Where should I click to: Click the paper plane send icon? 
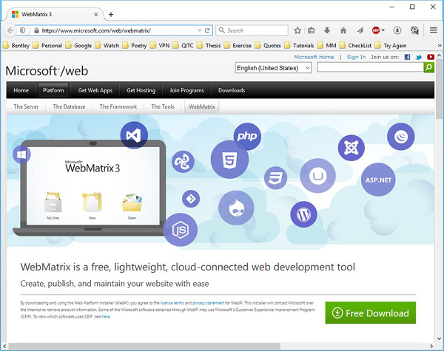(360, 30)
